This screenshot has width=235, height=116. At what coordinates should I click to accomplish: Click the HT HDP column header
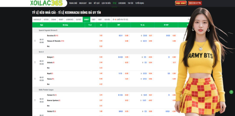(166, 25)
